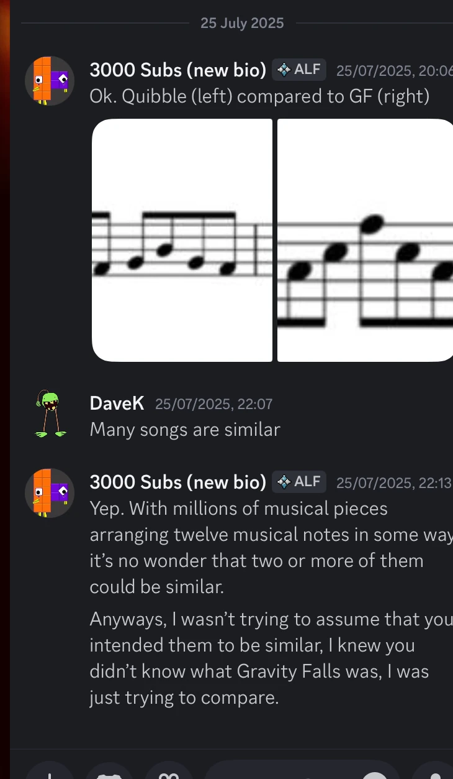Tap the gift icon in the bottom bar
This screenshot has width=453, height=779.
[x=169, y=773]
